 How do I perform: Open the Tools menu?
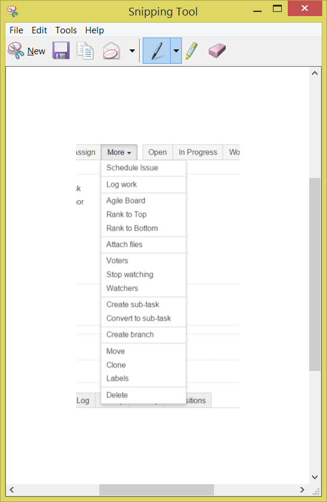pyautogui.click(x=66, y=30)
